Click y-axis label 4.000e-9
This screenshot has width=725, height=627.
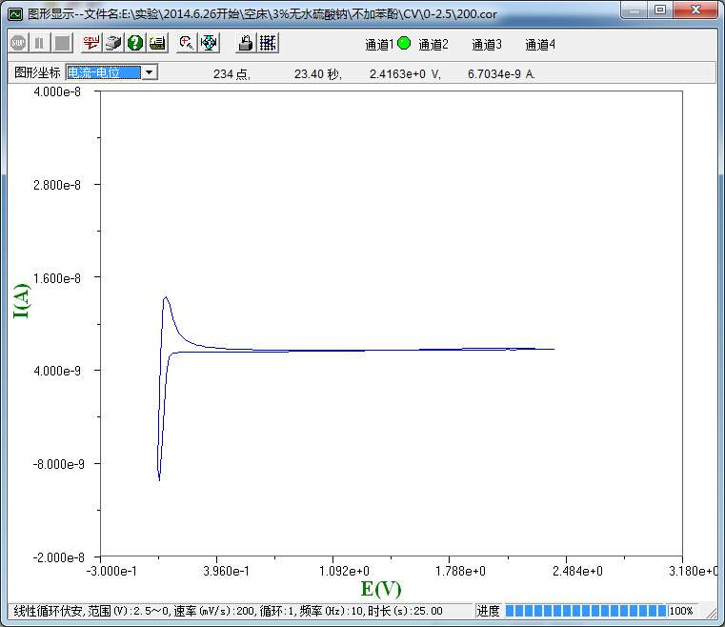pyautogui.click(x=57, y=371)
